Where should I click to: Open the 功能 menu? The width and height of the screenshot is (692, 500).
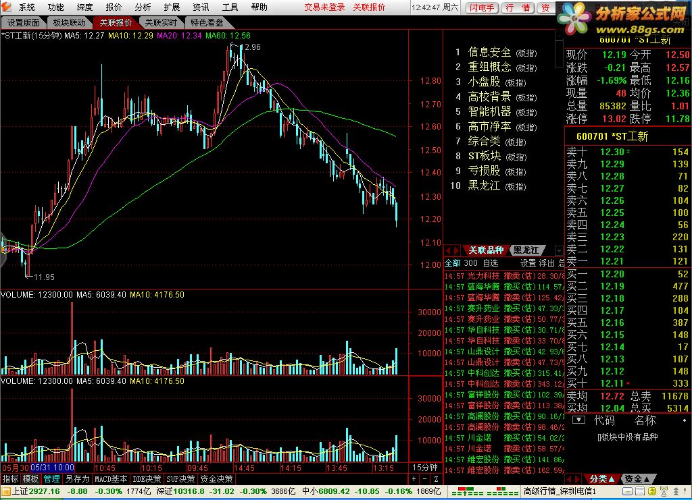pos(55,7)
